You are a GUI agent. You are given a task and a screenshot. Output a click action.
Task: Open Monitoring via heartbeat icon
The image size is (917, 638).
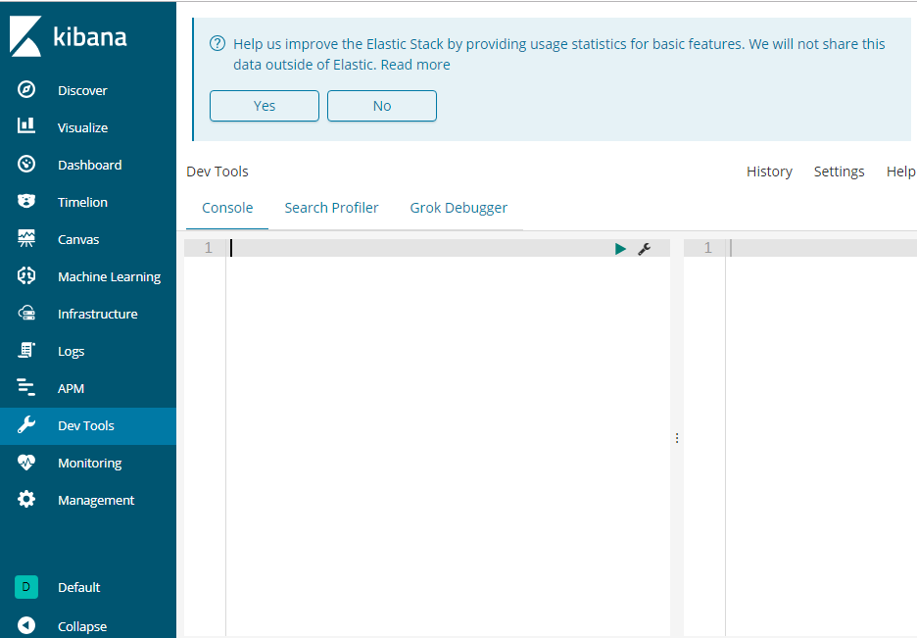[x=26, y=463]
